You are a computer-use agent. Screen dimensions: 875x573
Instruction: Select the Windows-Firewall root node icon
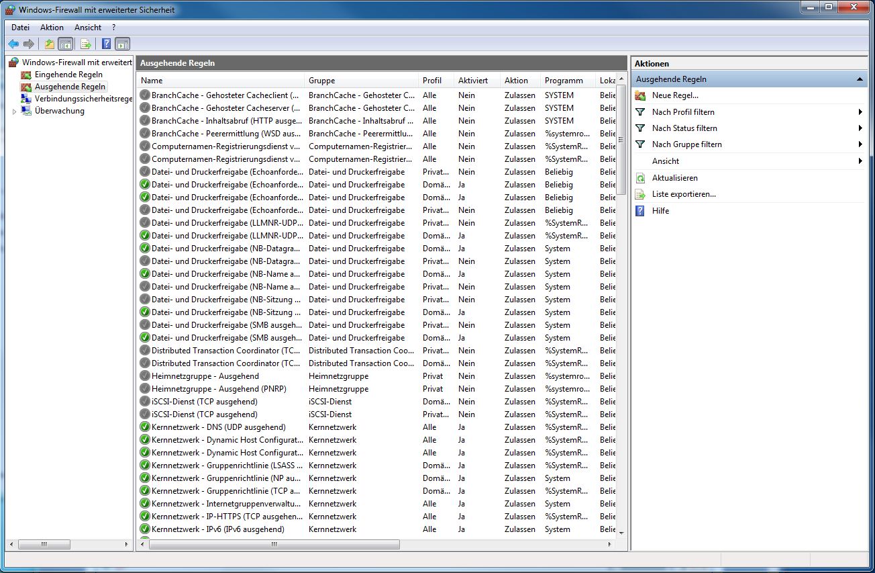[13, 62]
